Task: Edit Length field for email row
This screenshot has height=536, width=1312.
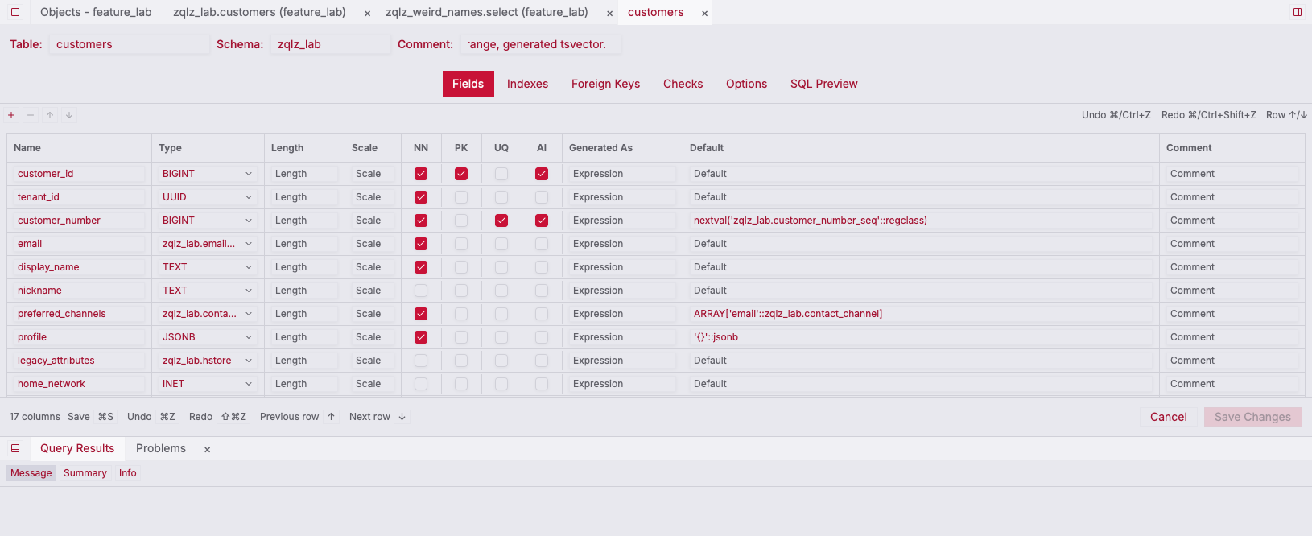Action: coord(304,244)
